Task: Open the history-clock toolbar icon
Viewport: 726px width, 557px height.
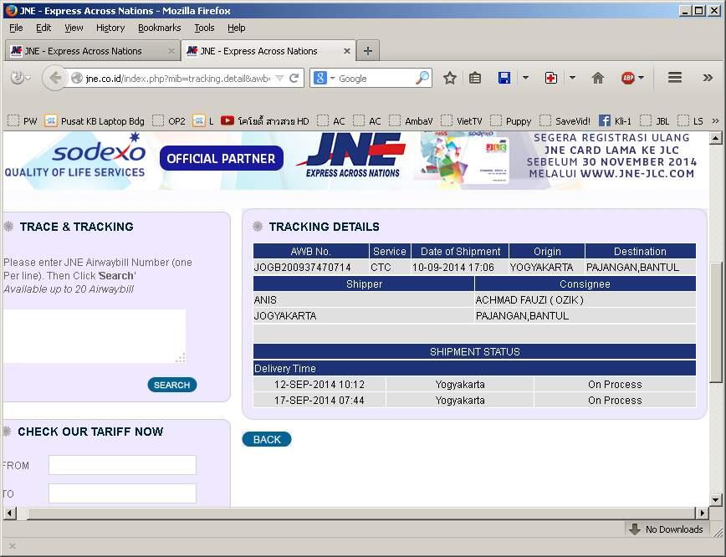Action: [20, 78]
